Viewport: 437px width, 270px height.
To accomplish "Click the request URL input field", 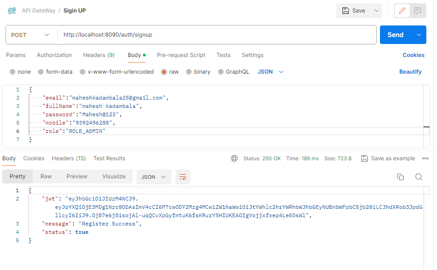I will (186, 35).
